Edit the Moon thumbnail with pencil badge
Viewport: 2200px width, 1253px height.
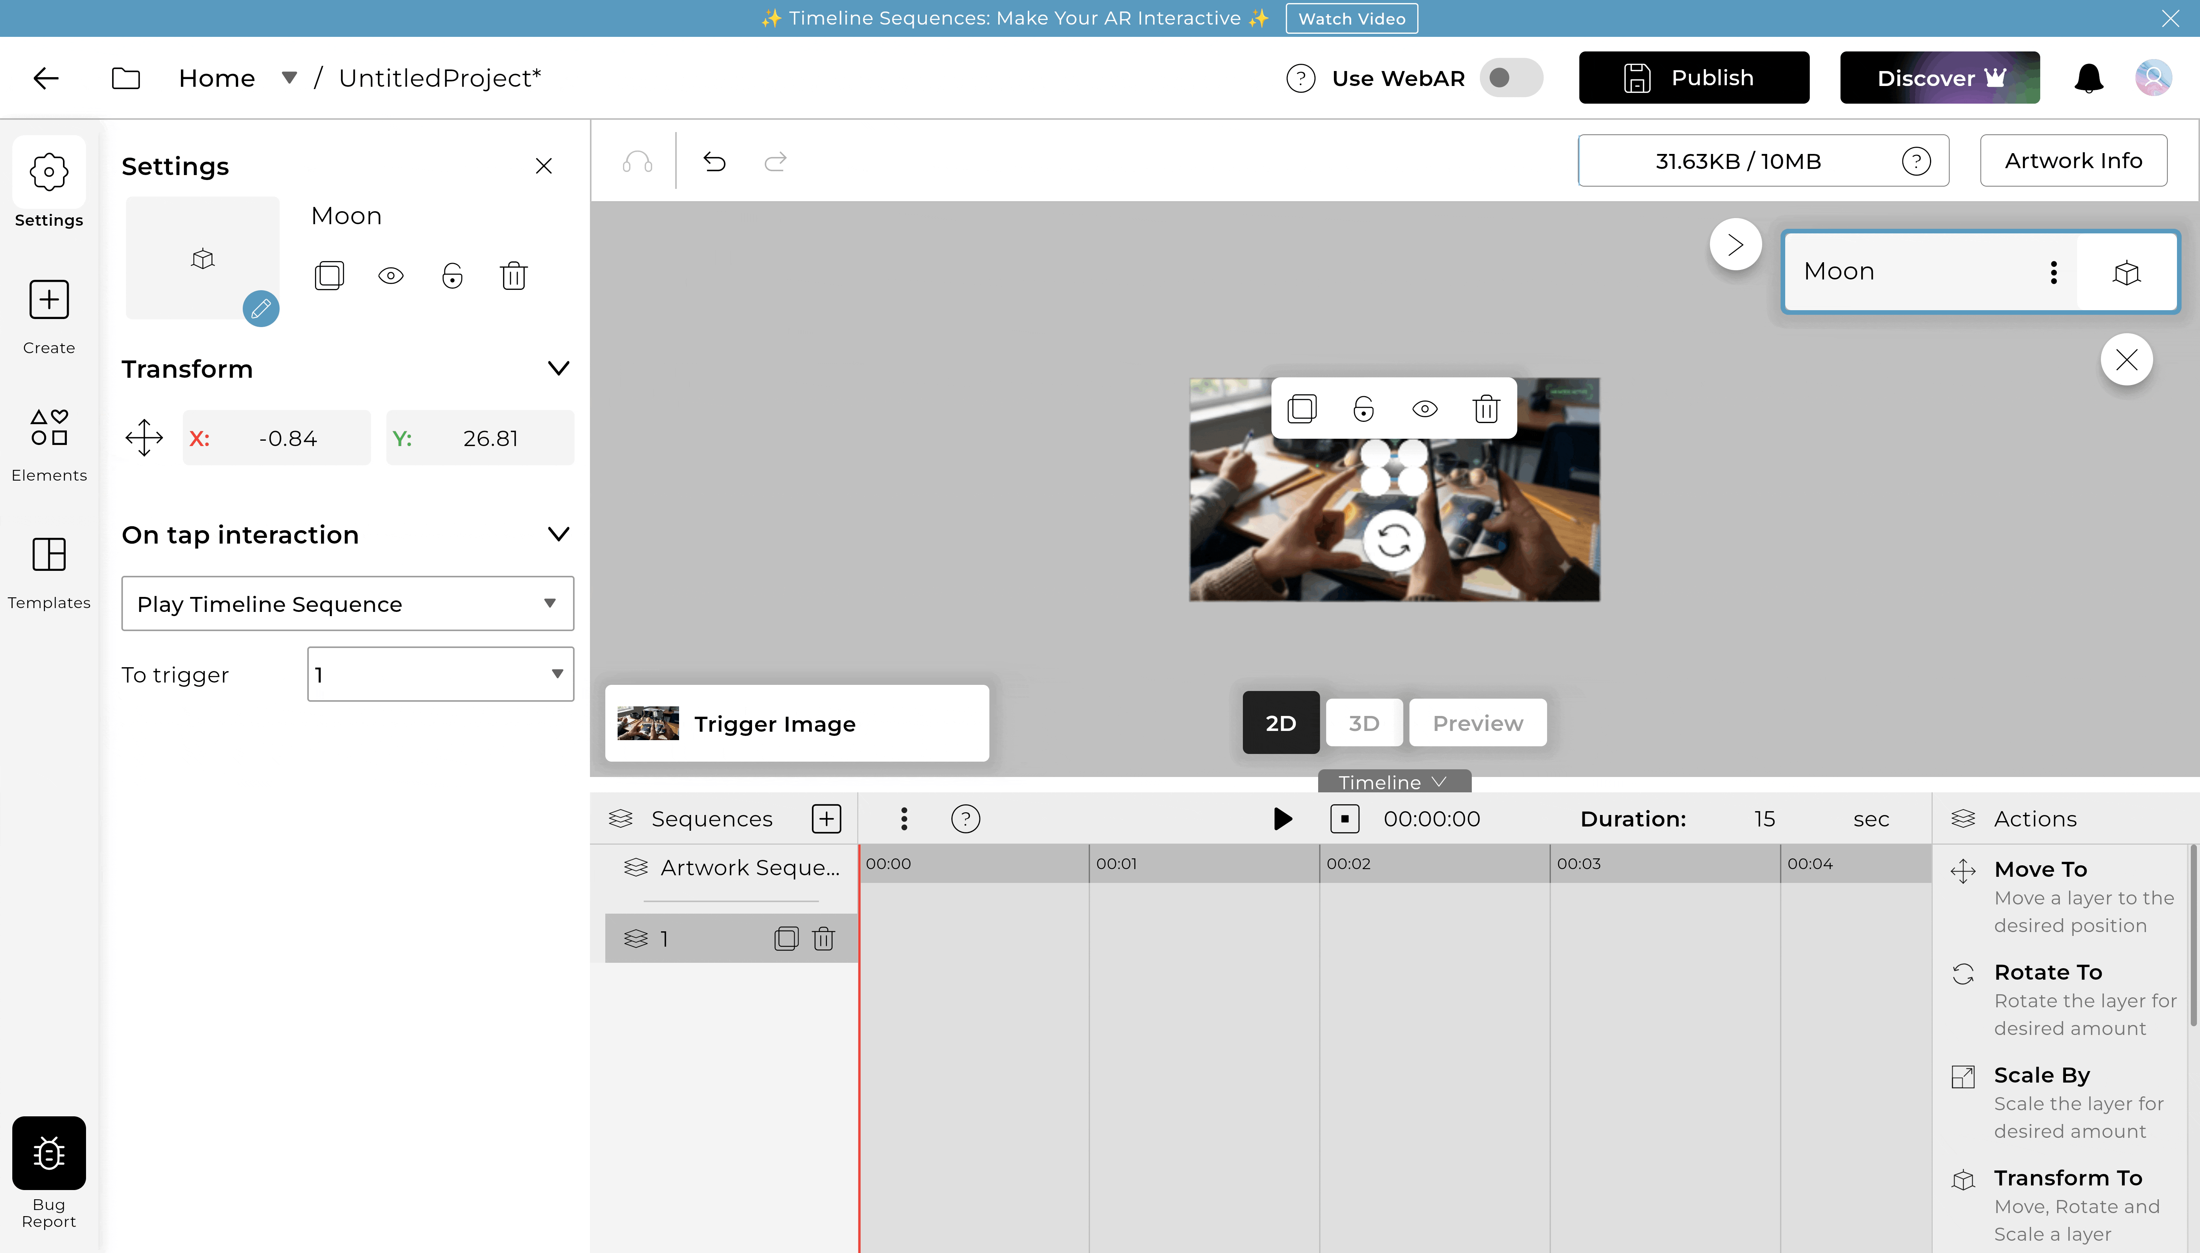(x=261, y=308)
